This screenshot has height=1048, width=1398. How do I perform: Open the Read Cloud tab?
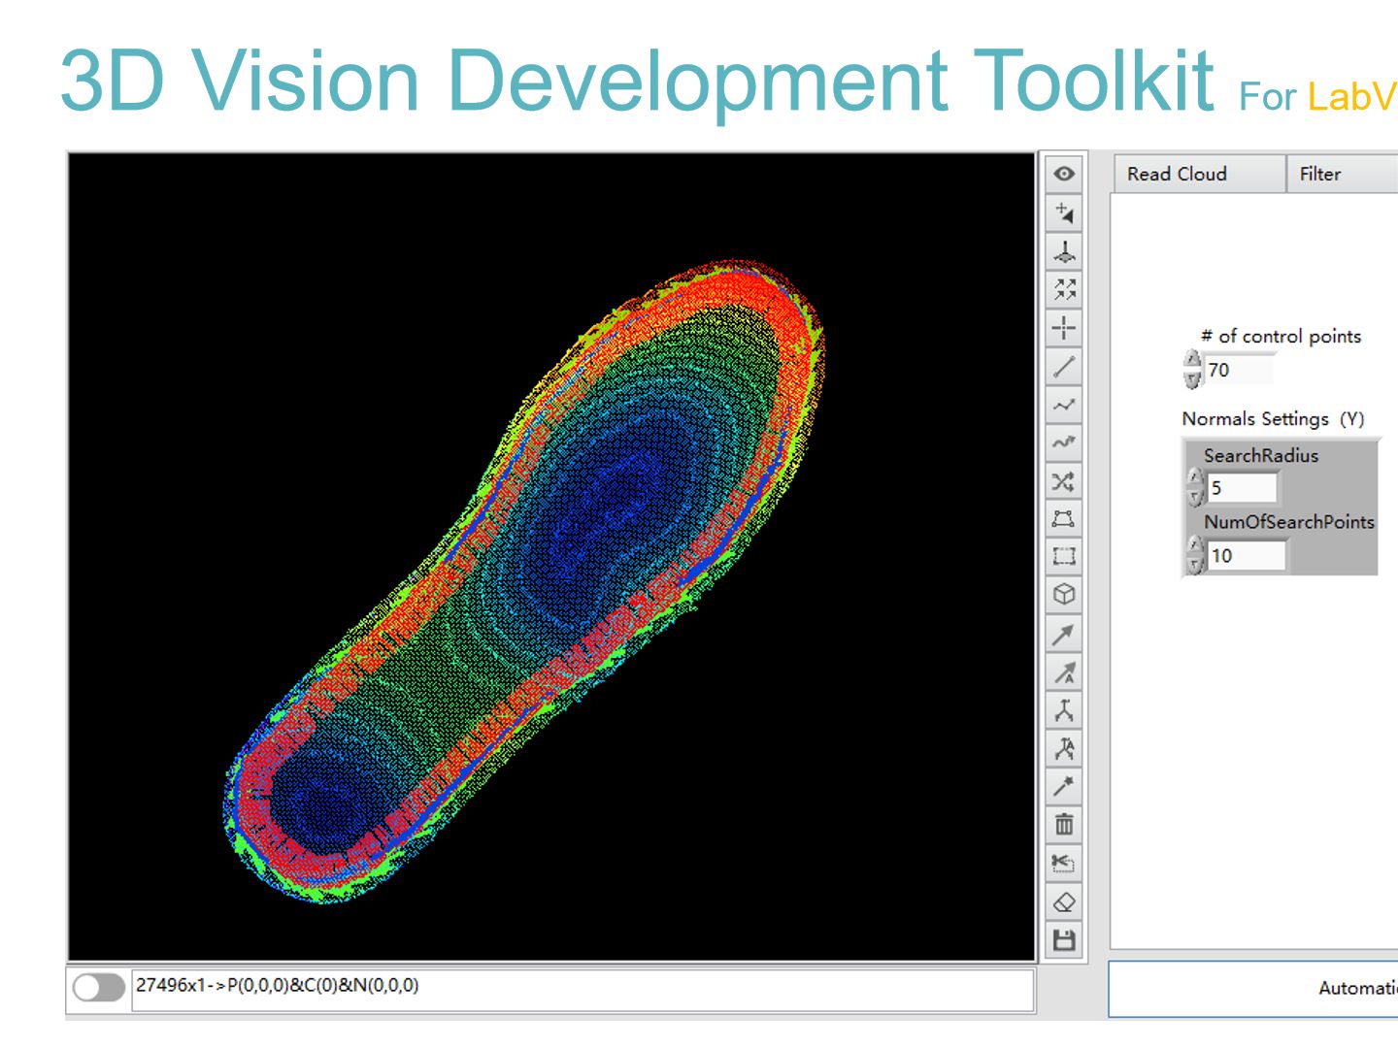click(1178, 174)
